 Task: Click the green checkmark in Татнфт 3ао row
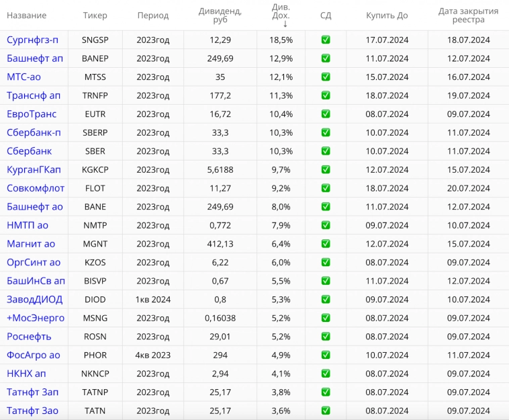(x=326, y=411)
